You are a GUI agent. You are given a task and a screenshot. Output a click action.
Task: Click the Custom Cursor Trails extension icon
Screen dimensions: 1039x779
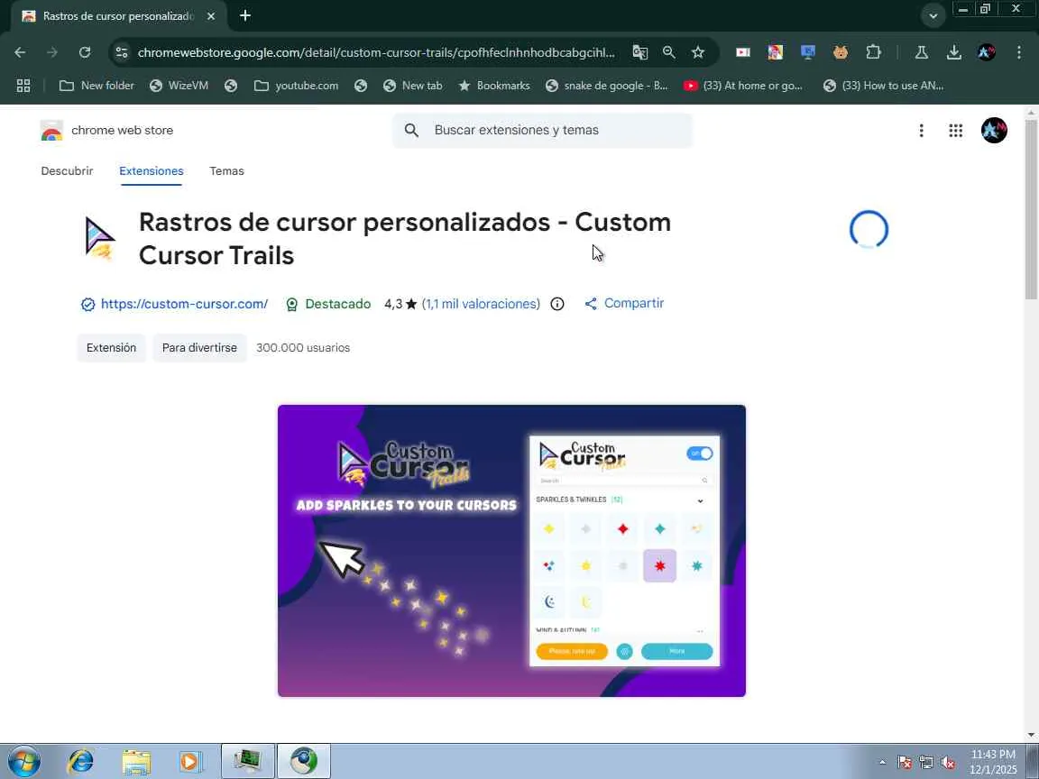[x=100, y=238]
